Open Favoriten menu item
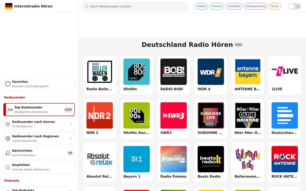This screenshot has height=191, width=306. pos(39,84)
